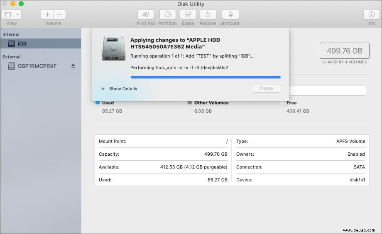The width and height of the screenshot is (382, 234).
Task: Choose the Restore toolbar icon
Action: pos(208,14)
